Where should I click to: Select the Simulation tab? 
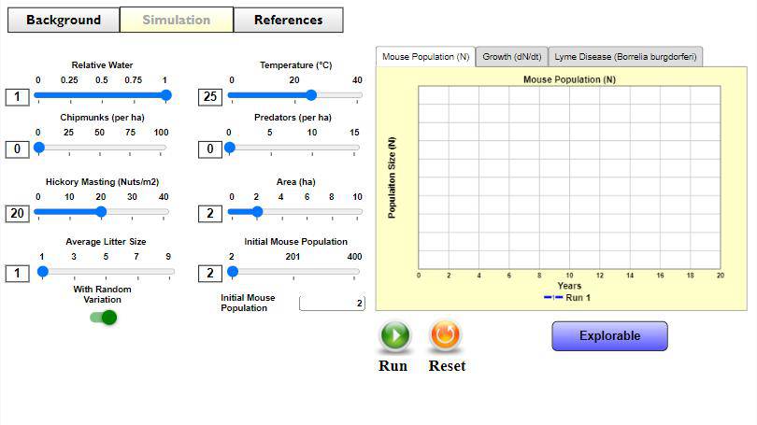click(x=176, y=20)
